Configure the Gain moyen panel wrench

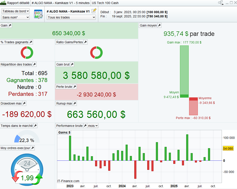(160, 25)
